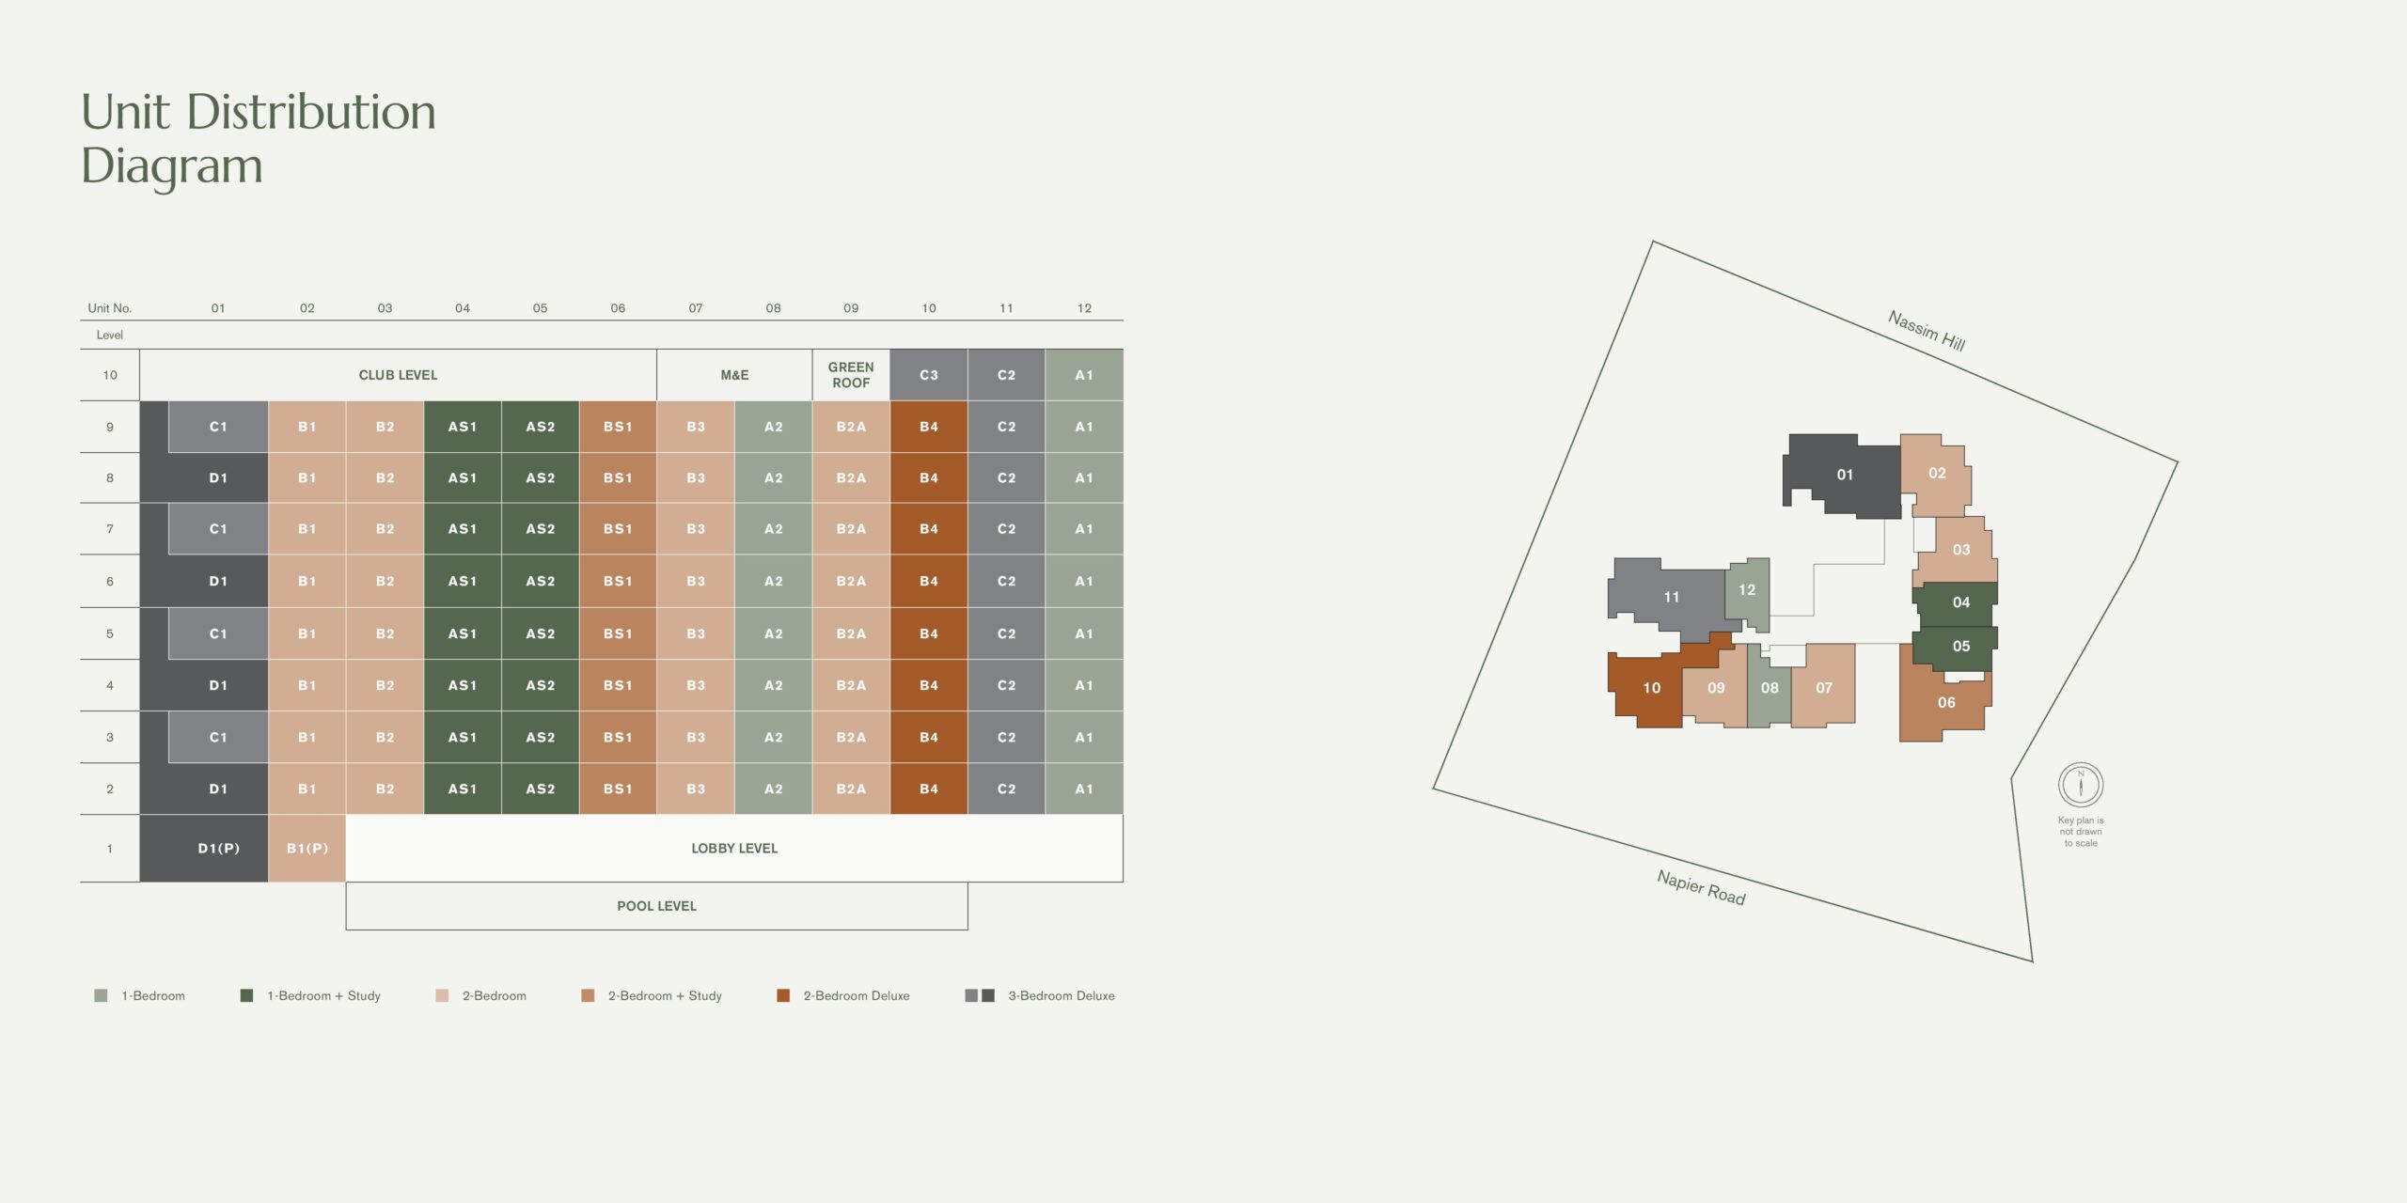Click the GREEN ROOF cell
Screen dimensions: 2407x1203
(851, 375)
